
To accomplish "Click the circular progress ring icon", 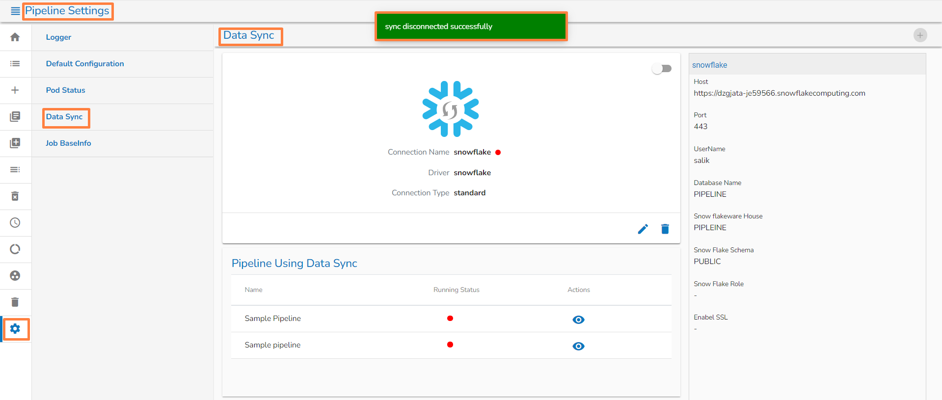I will (x=15, y=249).
